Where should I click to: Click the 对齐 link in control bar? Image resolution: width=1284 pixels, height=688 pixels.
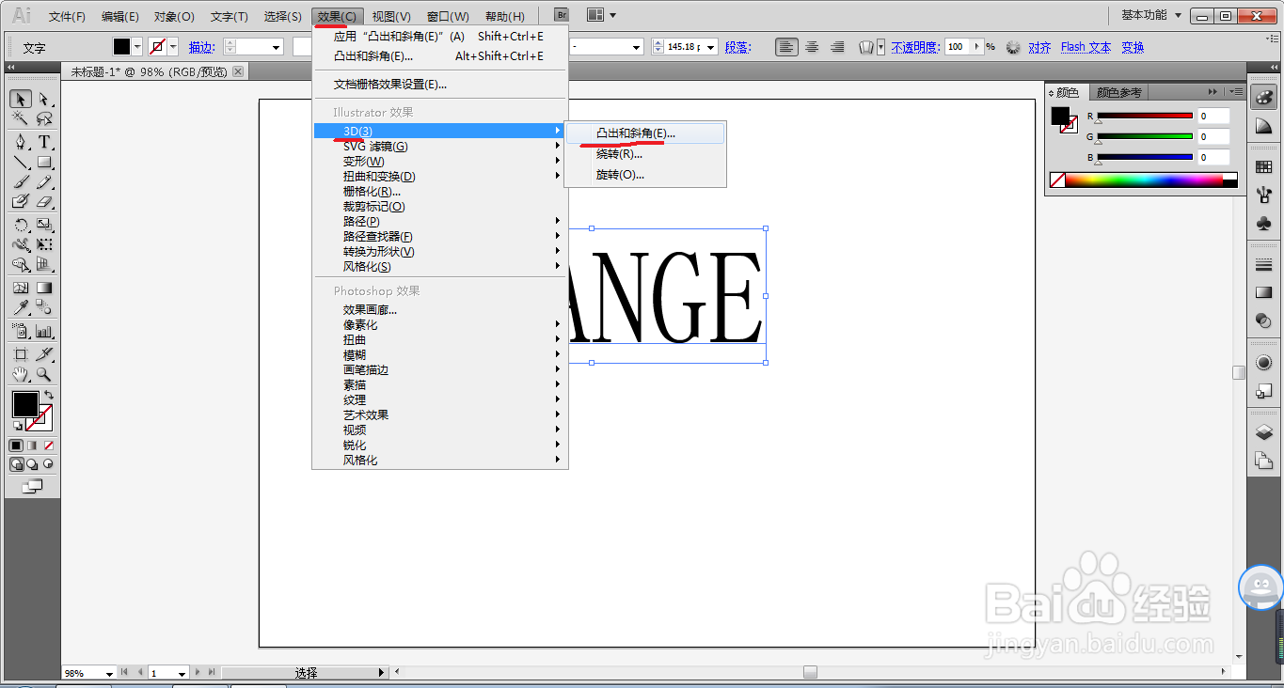click(x=1039, y=46)
